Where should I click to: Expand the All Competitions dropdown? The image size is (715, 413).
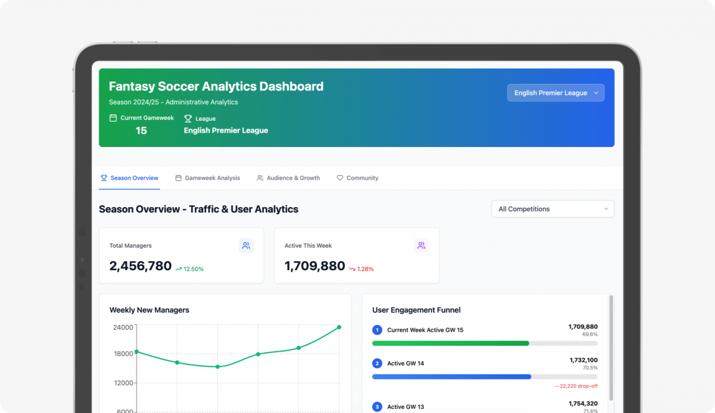pos(552,209)
